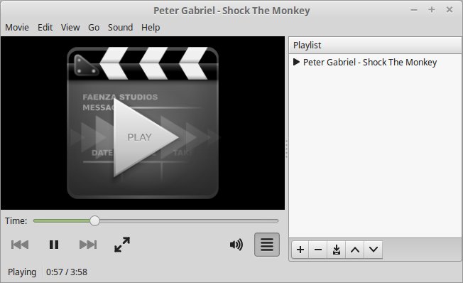Screen dimensions: 463x283
Task: Toggle the playlist sidebar button
Action: [267, 245]
